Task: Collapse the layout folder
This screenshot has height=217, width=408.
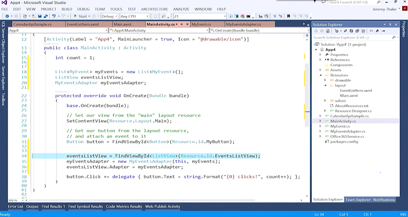Action: tap(325, 85)
